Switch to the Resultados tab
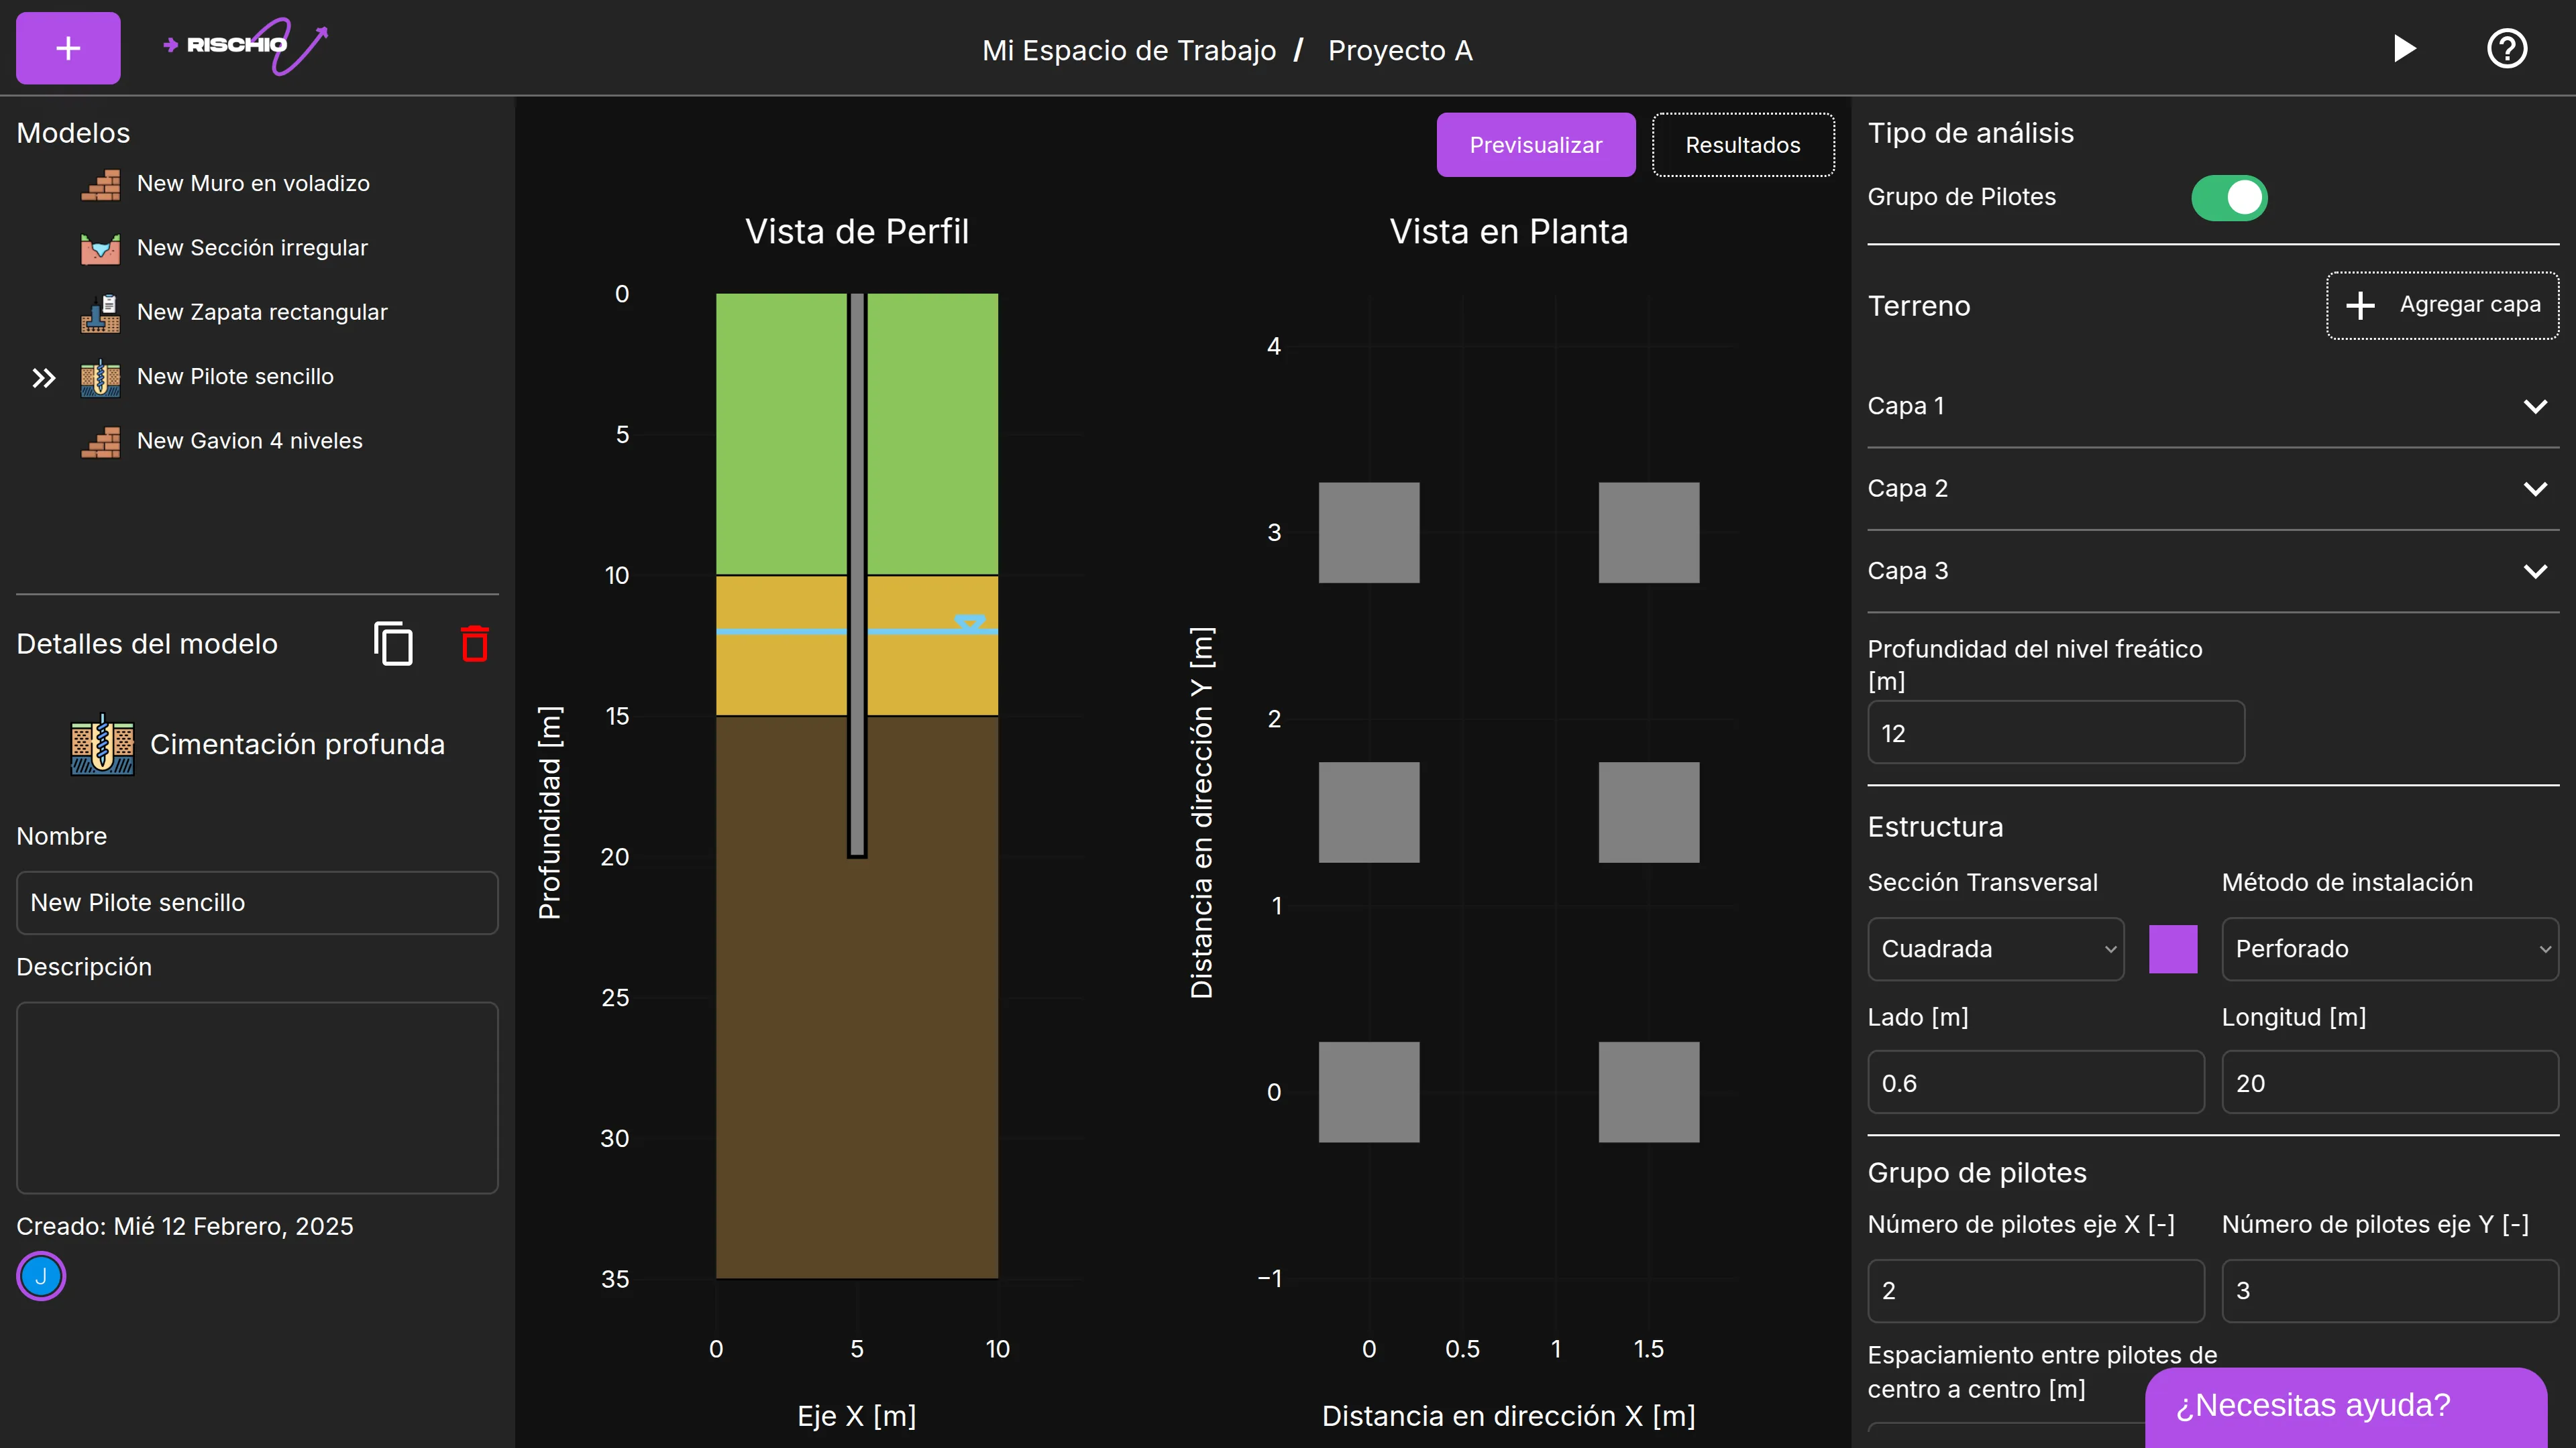Image resolution: width=2576 pixels, height=1448 pixels. 1742,146
